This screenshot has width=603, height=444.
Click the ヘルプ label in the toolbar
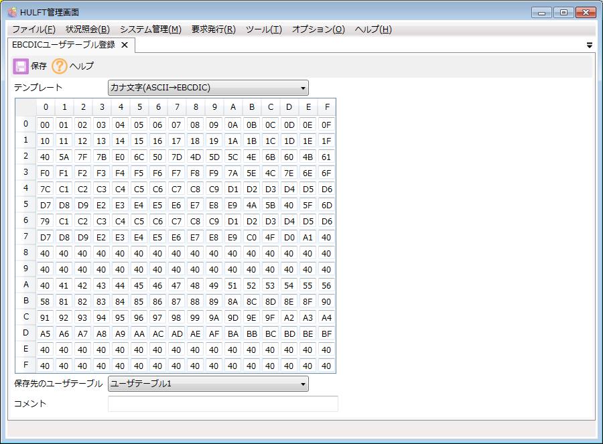click(82, 66)
